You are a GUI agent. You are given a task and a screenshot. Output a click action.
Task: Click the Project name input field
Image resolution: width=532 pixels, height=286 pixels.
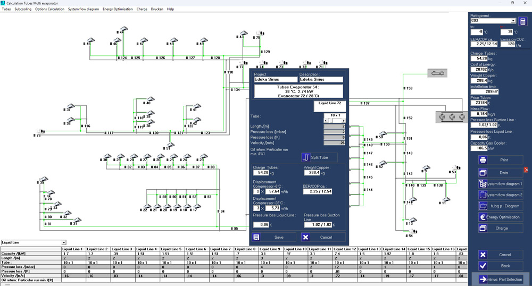tap(276, 79)
